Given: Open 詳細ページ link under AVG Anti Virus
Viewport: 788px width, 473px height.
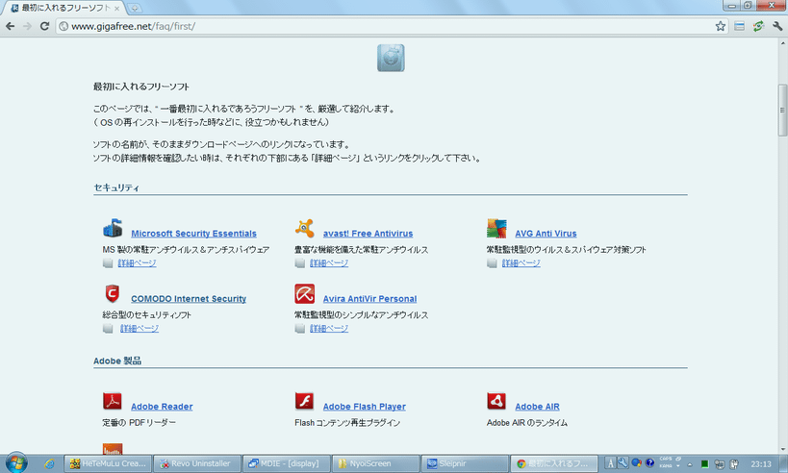Looking at the screenshot, I should [521, 263].
